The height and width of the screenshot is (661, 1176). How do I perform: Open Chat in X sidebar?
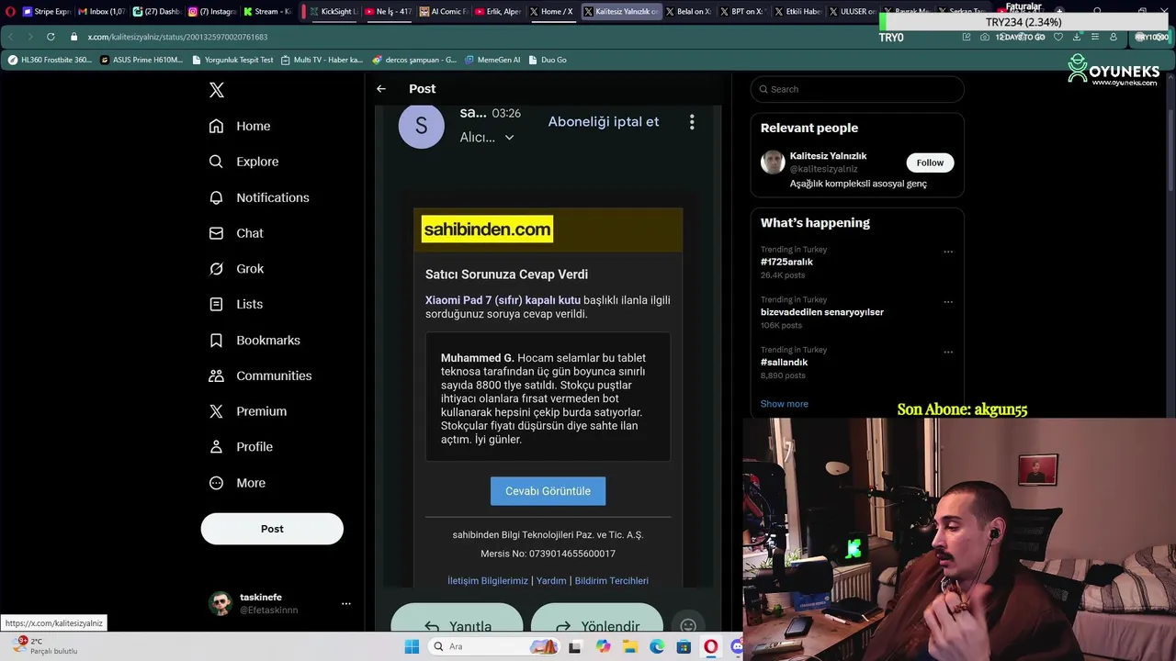point(236,233)
